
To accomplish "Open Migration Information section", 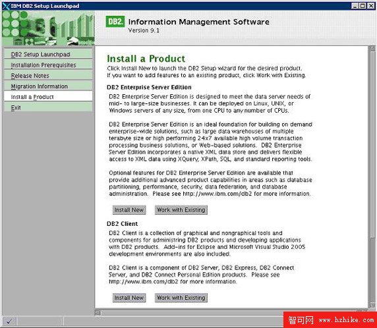I will tap(48, 86).
